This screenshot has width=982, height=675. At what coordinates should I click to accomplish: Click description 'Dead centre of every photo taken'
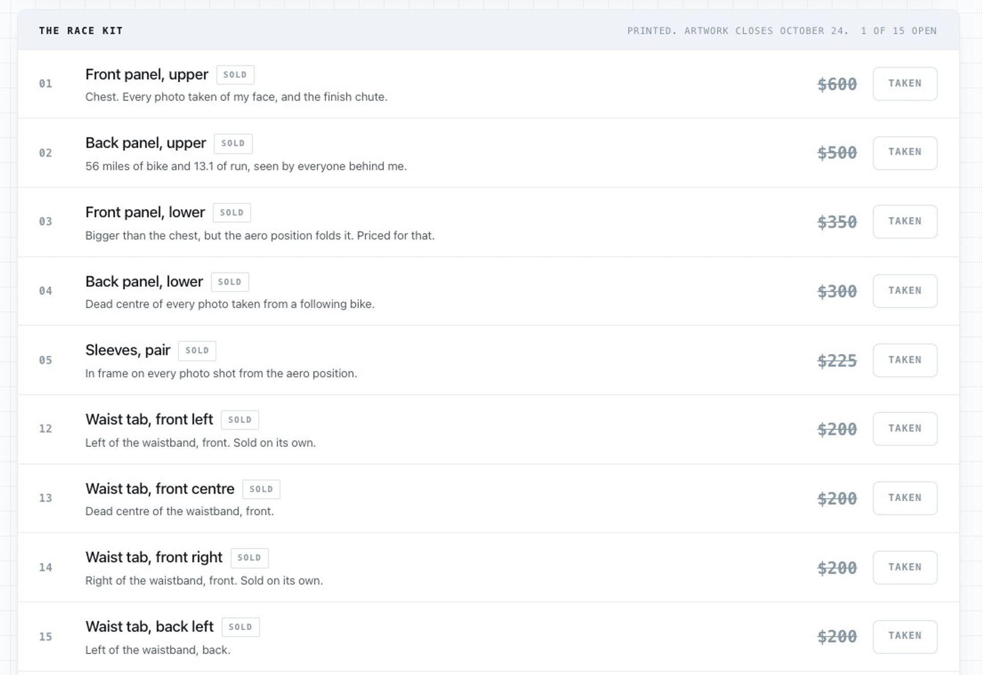230,304
